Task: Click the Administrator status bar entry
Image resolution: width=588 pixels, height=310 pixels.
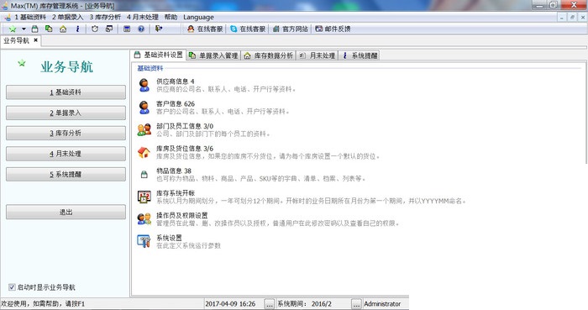Action: click(x=382, y=304)
